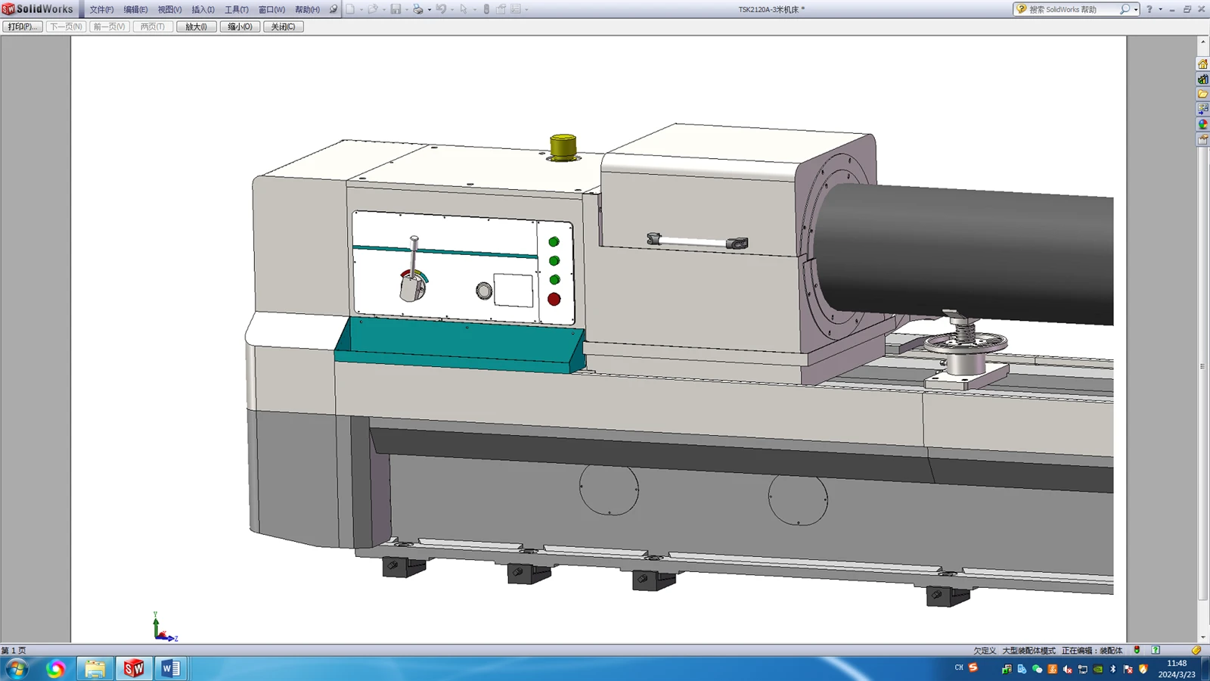
Task: Click the 打印(P)... button
Action: coord(23,26)
